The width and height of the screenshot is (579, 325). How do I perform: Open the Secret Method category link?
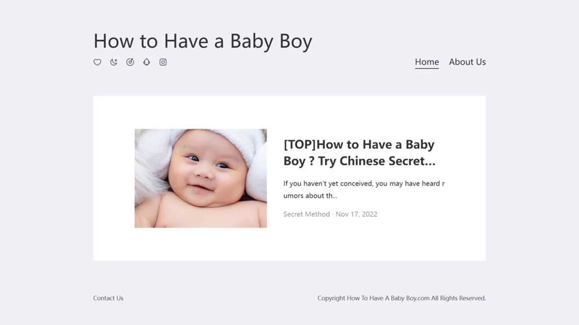[306, 214]
